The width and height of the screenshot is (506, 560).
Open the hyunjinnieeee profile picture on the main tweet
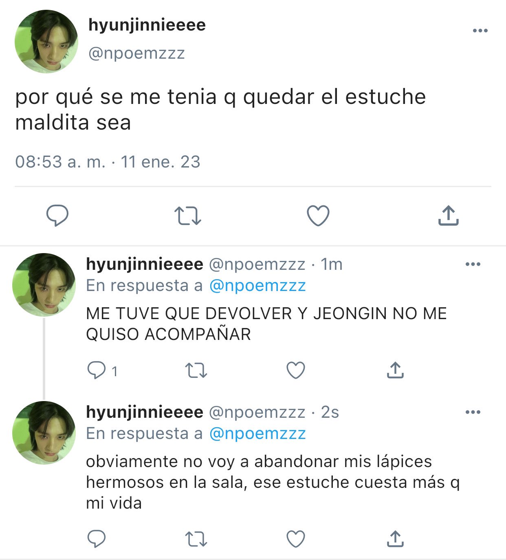pos(46,42)
